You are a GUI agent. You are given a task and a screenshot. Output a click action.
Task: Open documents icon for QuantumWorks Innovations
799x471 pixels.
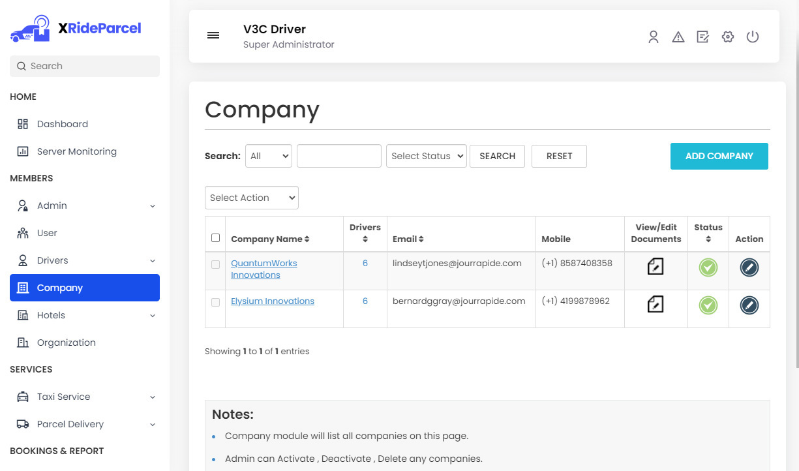coord(656,266)
